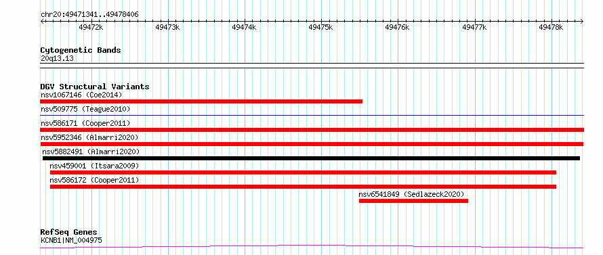The image size is (603, 255).
Task: Select the nsv459001 (Itsara2009) red bar
Action: tap(303, 172)
